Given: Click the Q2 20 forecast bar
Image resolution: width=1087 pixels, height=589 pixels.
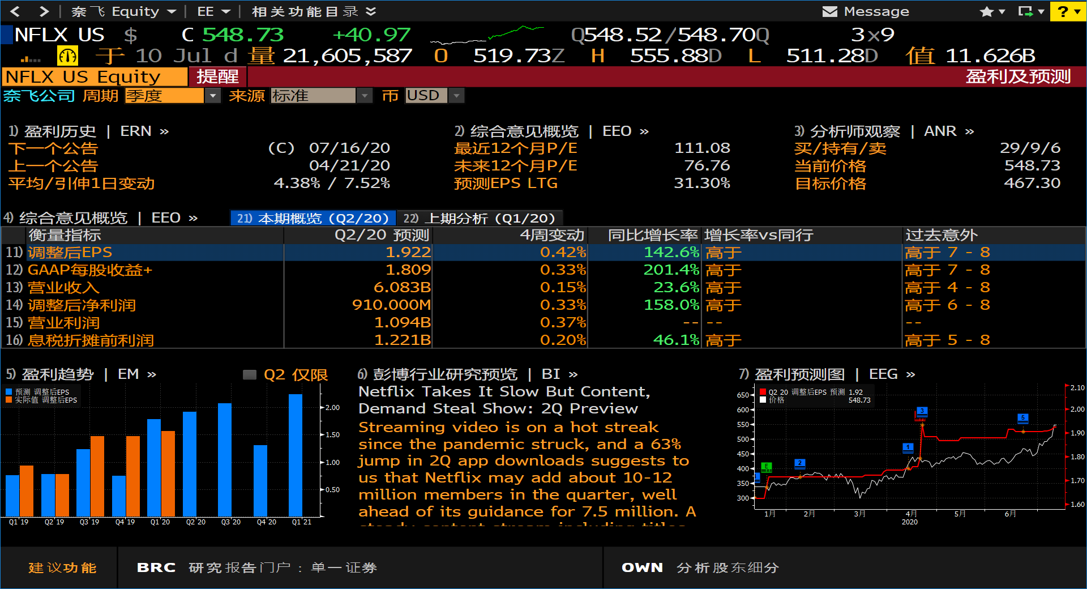Looking at the screenshot, I should tap(190, 464).
